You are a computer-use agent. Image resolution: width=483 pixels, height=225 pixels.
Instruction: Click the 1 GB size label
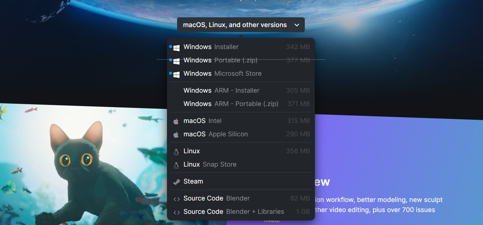pos(303,212)
